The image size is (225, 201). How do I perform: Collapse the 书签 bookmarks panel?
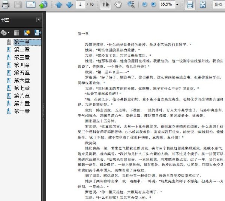point(39,20)
